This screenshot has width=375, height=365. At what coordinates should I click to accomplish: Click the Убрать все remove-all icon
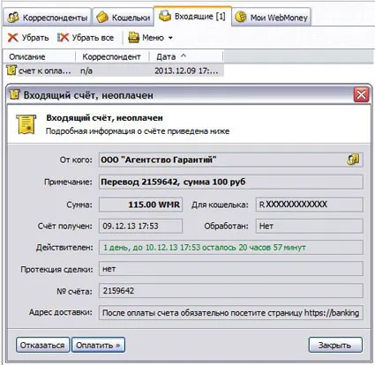coord(63,38)
